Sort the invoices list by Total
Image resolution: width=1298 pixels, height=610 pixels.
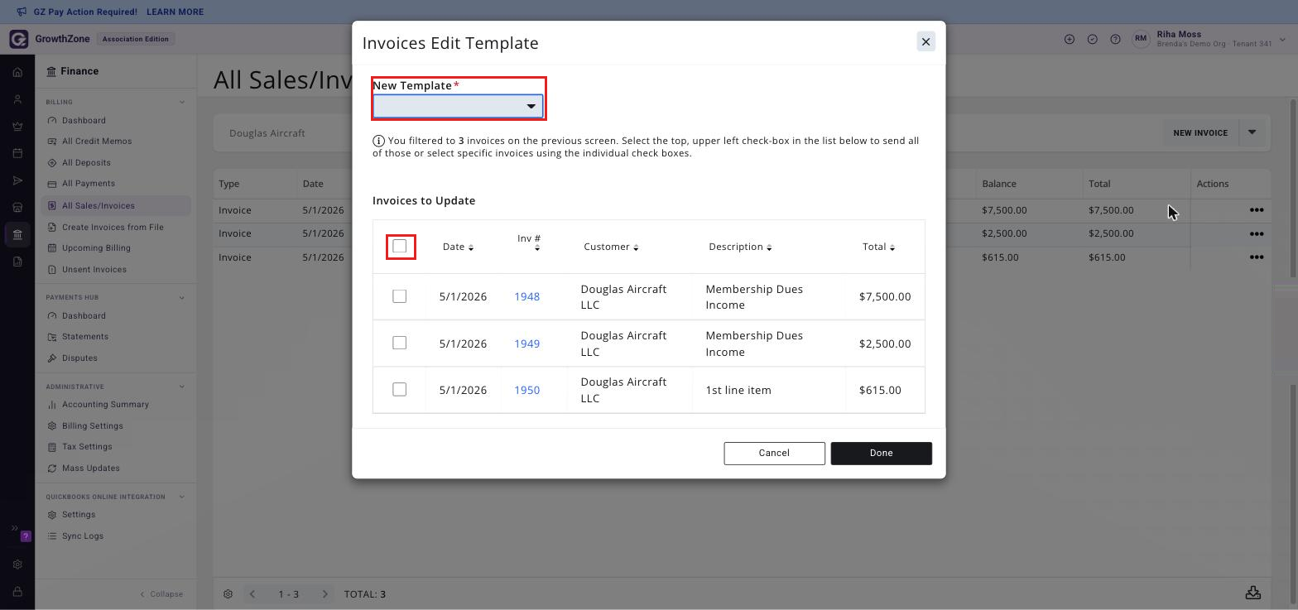click(x=878, y=247)
